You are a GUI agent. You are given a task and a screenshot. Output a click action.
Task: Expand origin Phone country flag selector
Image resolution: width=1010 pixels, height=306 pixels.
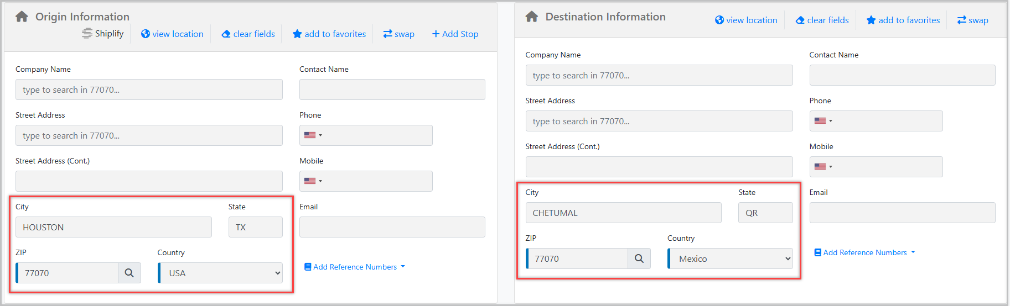click(x=313, y=135)
